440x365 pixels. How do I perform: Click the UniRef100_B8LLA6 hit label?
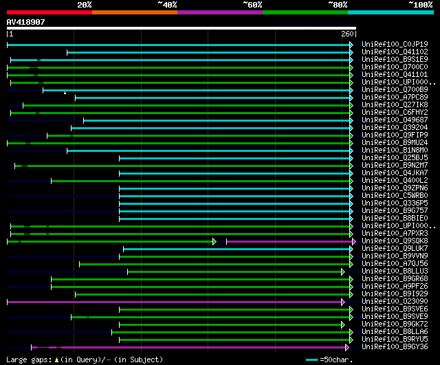pyautogui.click(x=395, y=332)
